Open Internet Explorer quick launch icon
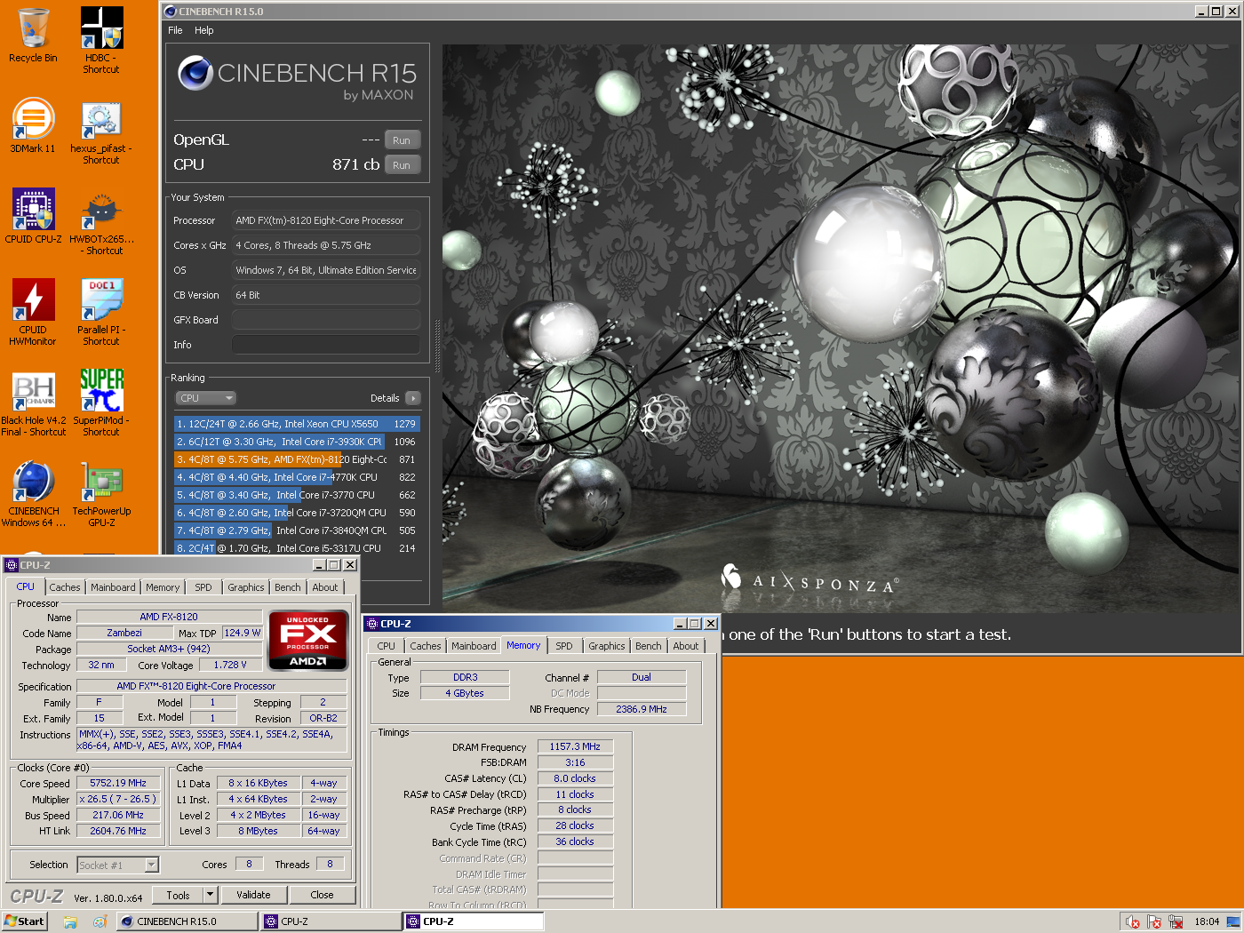The height and width of the screenshot is (933, 1244). tap(100, 922)
